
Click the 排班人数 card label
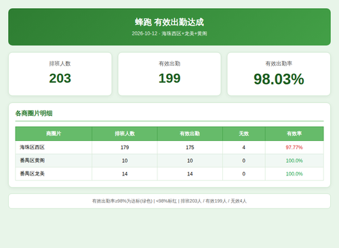click(x=60, y=64)
